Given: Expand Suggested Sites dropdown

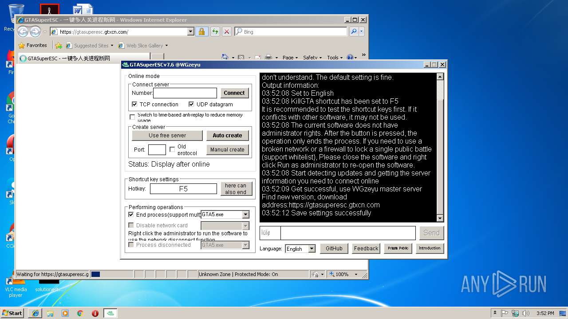Looking at the screenshot, I should [x=112, y=45].
